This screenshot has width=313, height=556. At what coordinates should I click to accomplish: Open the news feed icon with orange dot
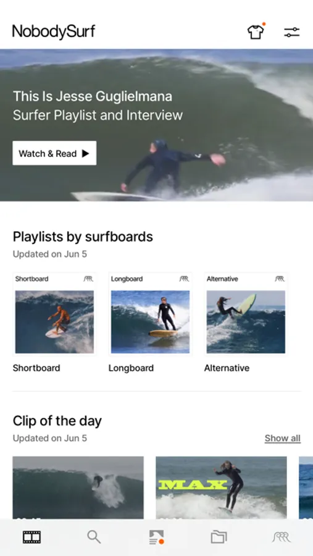pyautogui.click(x=156, y=537)
